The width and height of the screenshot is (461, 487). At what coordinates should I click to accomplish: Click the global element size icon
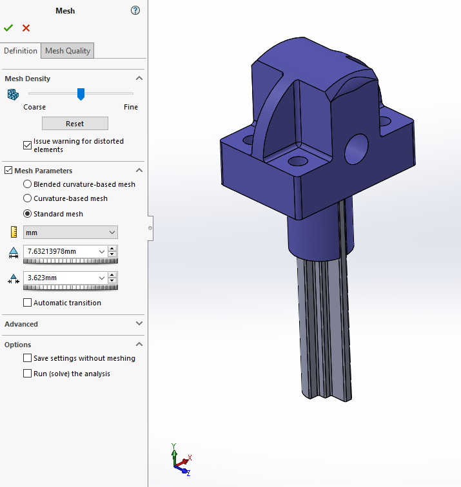coord(13,252)
